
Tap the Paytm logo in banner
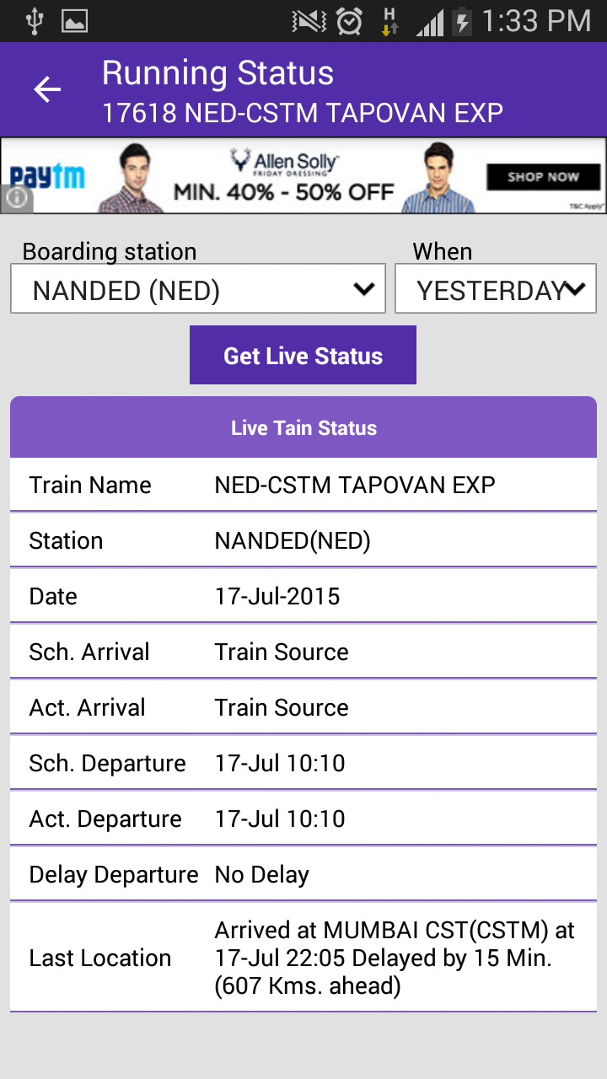point(46,176)
